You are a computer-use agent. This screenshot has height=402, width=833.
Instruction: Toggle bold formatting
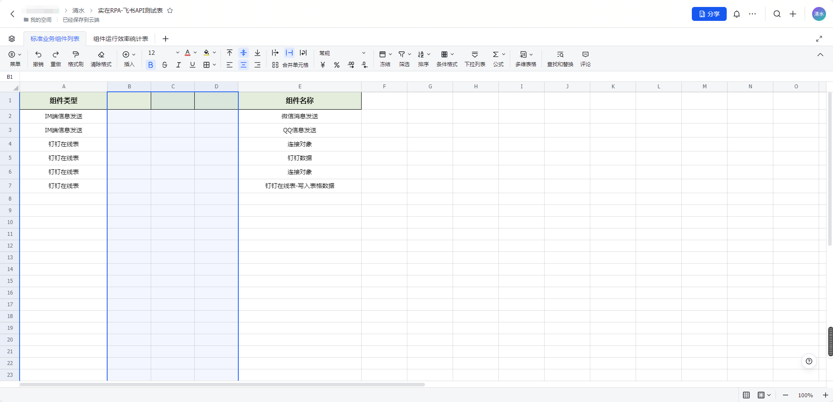click(151, 65)
